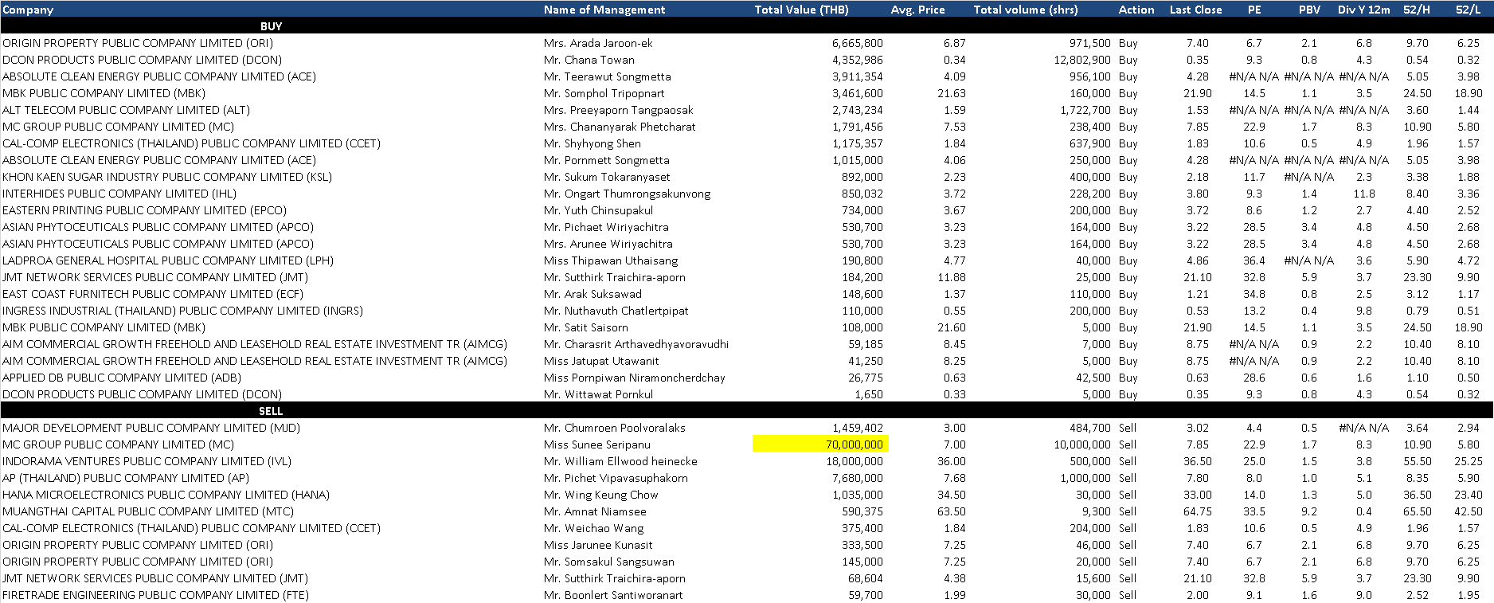Select Mr. Weichao Wang name cell
Viewport: 1494px width, 603px height.
[594, 528]
